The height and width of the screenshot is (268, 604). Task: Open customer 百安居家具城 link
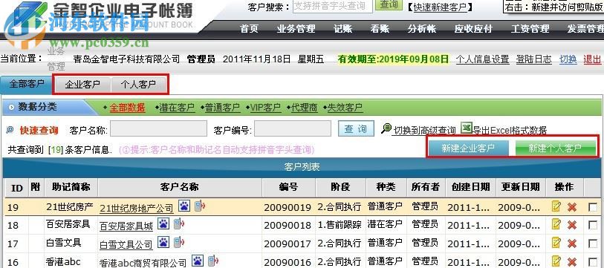click(x=126, y=226)
